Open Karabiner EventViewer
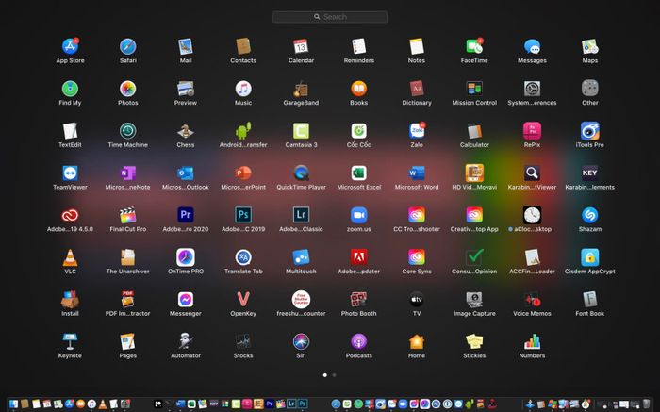Viewport: 660px width, 412px height. (x=532, y=173)
